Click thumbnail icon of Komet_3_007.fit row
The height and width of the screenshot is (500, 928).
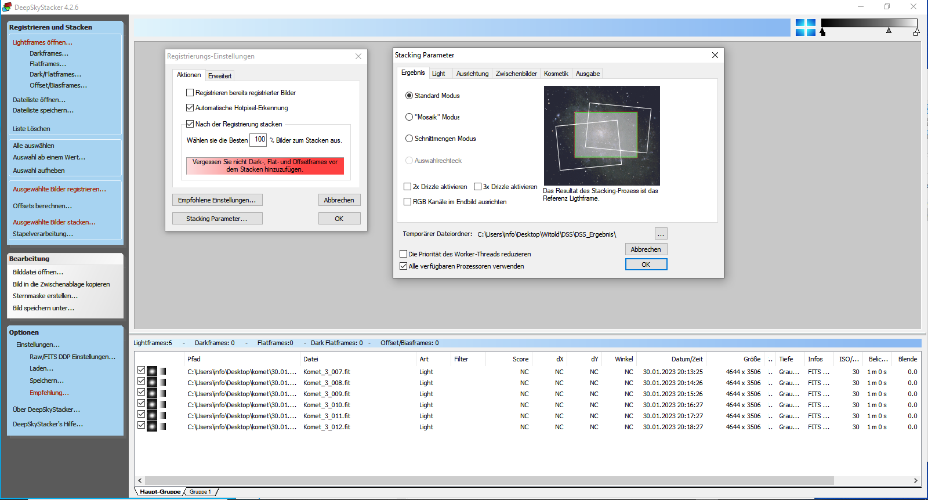152,371
